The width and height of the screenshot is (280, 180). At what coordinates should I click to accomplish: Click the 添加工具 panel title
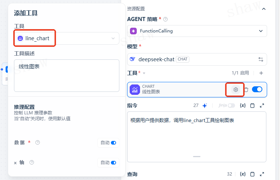[x=26, y=13]
